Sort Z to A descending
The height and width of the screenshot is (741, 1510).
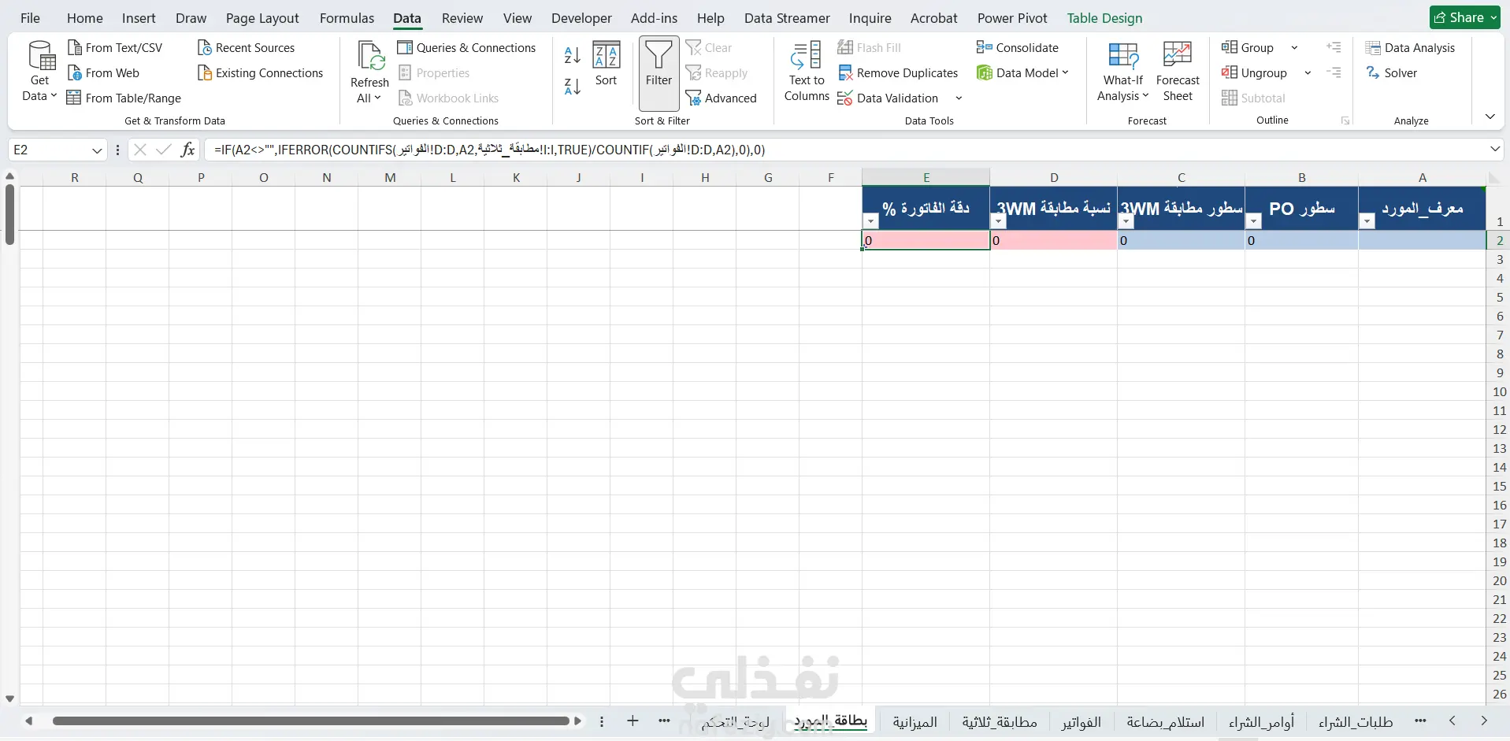tap(573, 86)
